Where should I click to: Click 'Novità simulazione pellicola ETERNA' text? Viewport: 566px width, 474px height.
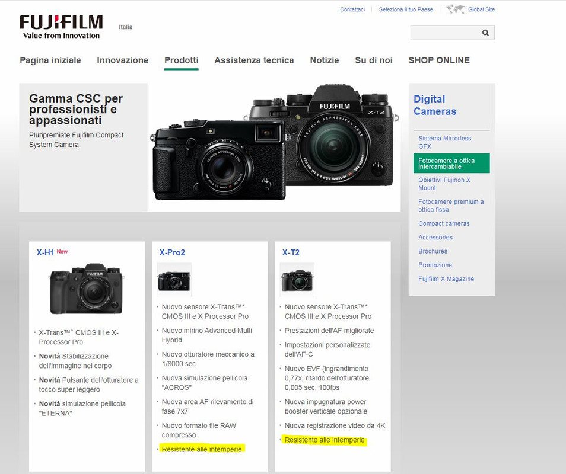[x=82, y=408]
